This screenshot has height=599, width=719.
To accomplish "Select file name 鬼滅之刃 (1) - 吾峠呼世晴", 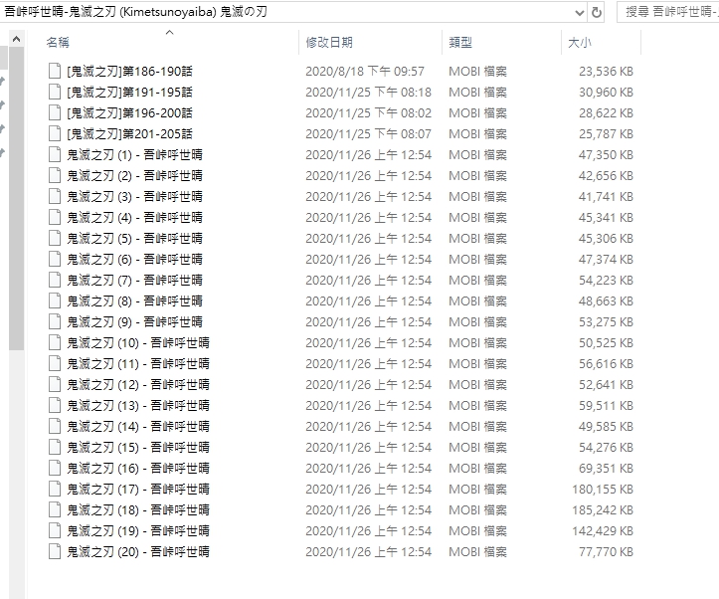I will pos(134,155).
